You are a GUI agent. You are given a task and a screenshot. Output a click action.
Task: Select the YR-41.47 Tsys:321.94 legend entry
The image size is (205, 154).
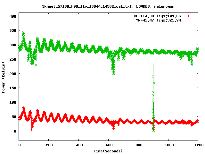tap(158, 20)
